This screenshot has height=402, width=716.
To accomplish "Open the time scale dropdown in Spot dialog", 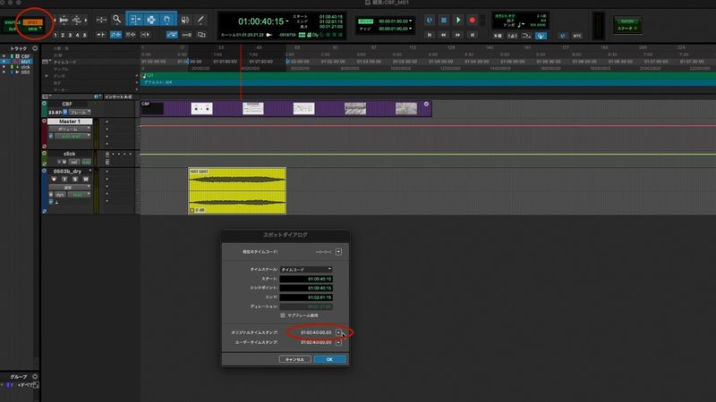I will [x=306, y=270].
